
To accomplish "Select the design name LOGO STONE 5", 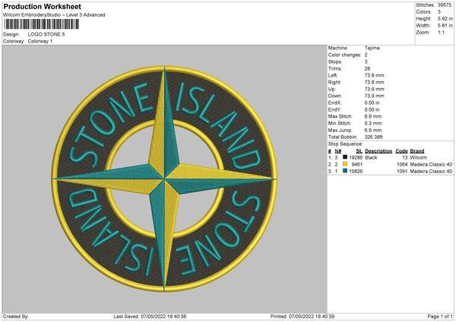I will (x=46, y=34).
